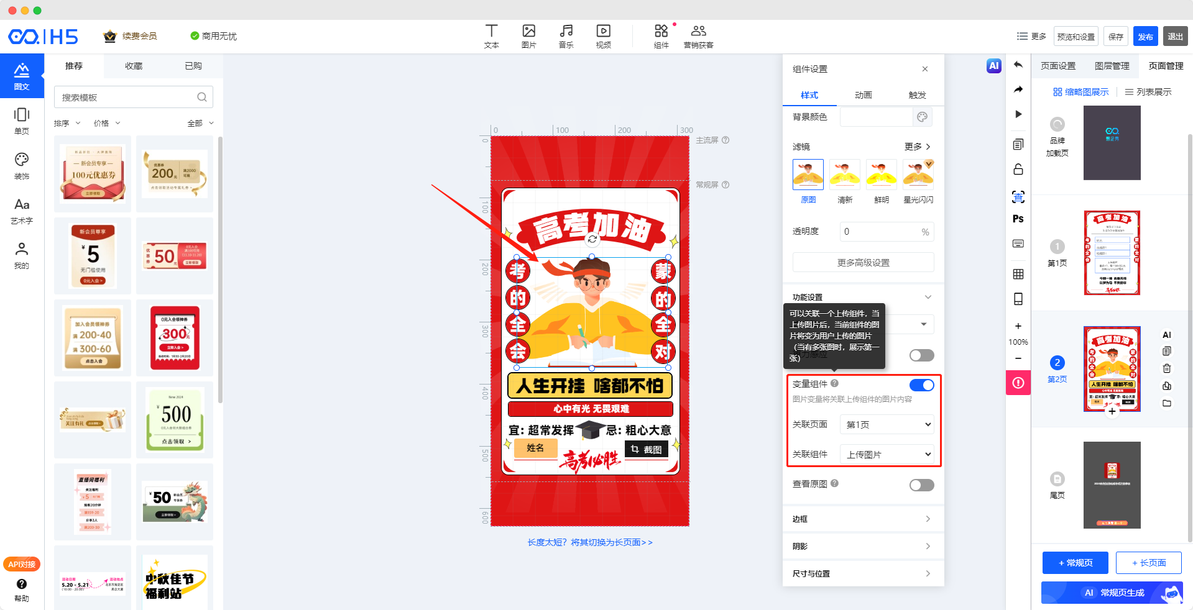Click the 发布 publish button
Image resolution: width=1193 pixels, height=610 pixels.
(x=1145, y=36)
